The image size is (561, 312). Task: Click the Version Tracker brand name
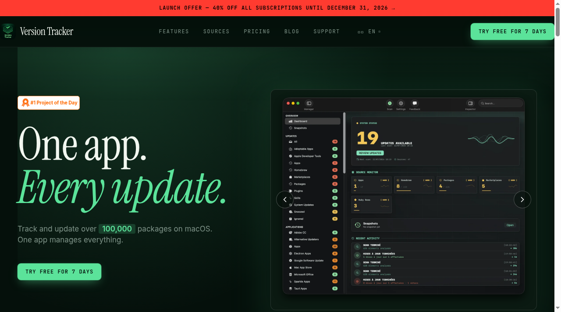46,31
